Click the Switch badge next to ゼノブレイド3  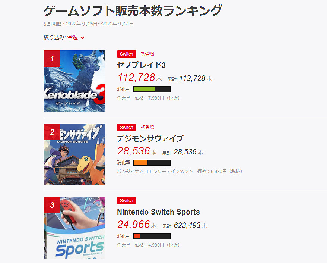126,54
